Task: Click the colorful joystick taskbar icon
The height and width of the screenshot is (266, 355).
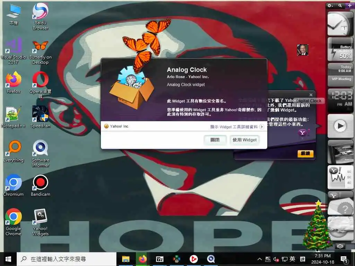Action: tap(176, 259)
